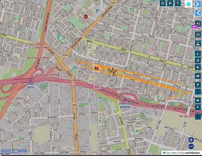The width and height of the screenshot is (202, 156).
Task: Zoom out with the minus button
Action: click(x=191, y=146)
